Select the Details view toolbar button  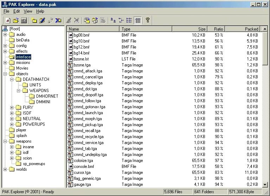(137, 21)
